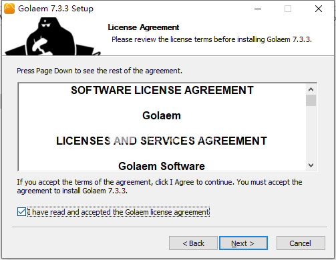Cancel the Golaem setup
The width and height of the screenshot is (336, 260).
(301, 243)
